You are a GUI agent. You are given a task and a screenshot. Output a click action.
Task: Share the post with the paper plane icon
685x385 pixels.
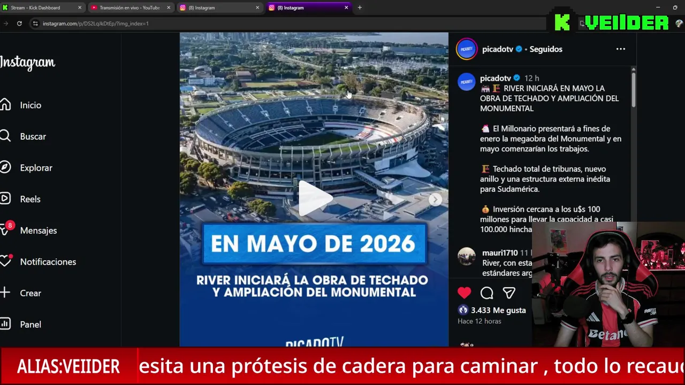[509, 293]
